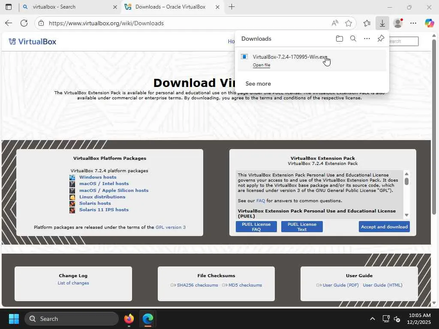Click the VirtualBox logo
Image resolution: width=439 pixels, height=329 pixels.
(x=33, y=42)
